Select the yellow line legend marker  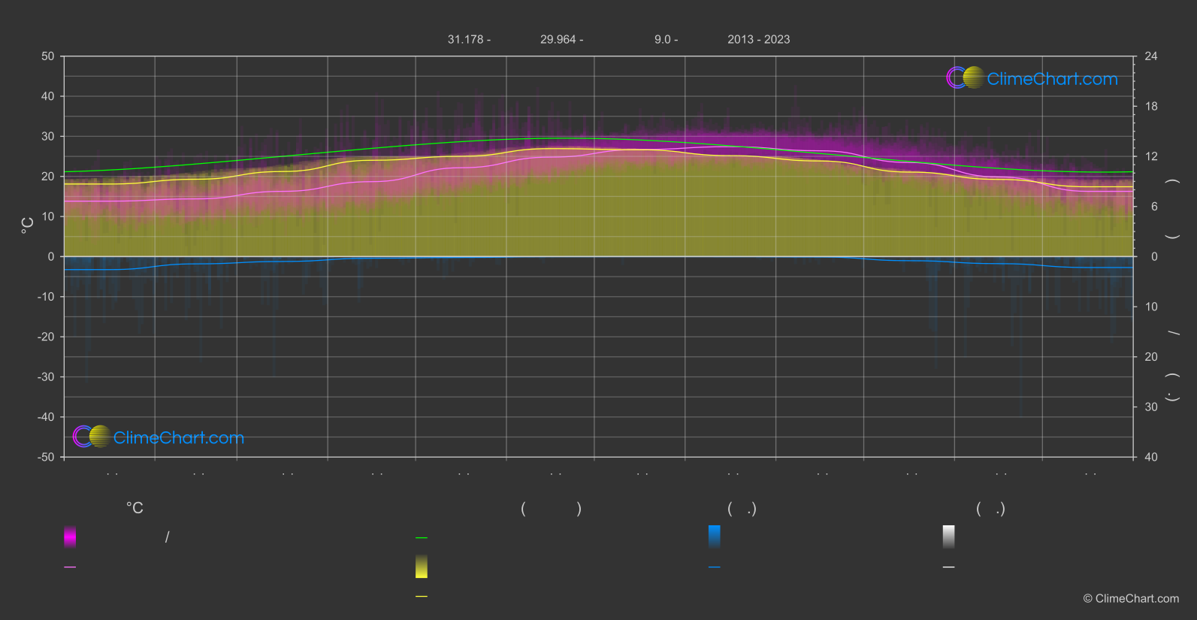(x=422, y=597)
